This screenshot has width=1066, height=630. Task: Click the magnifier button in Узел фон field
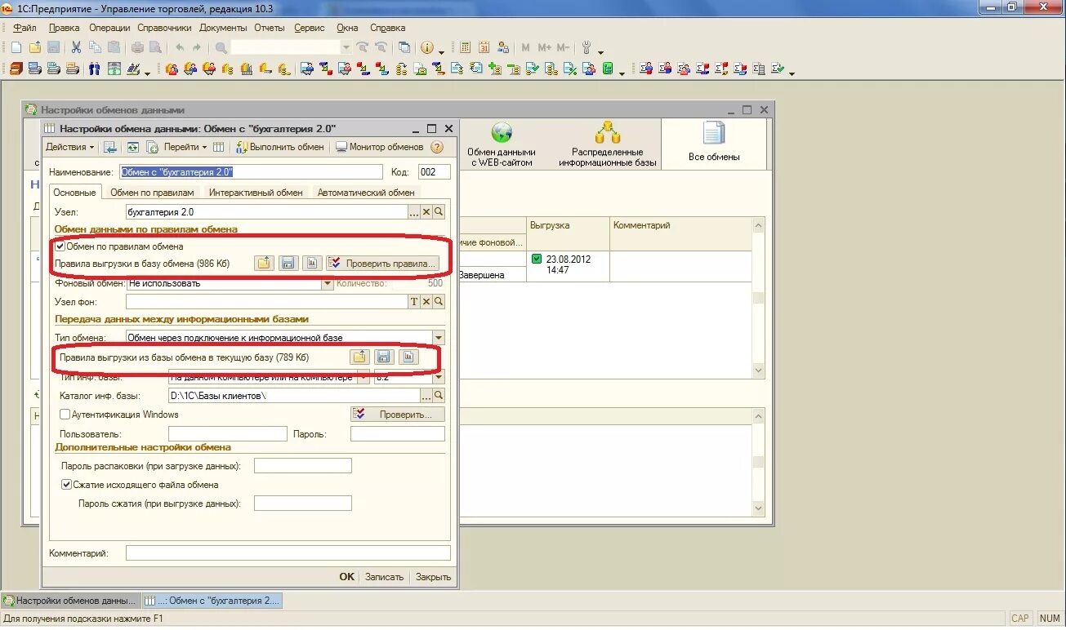coord(439,302)
